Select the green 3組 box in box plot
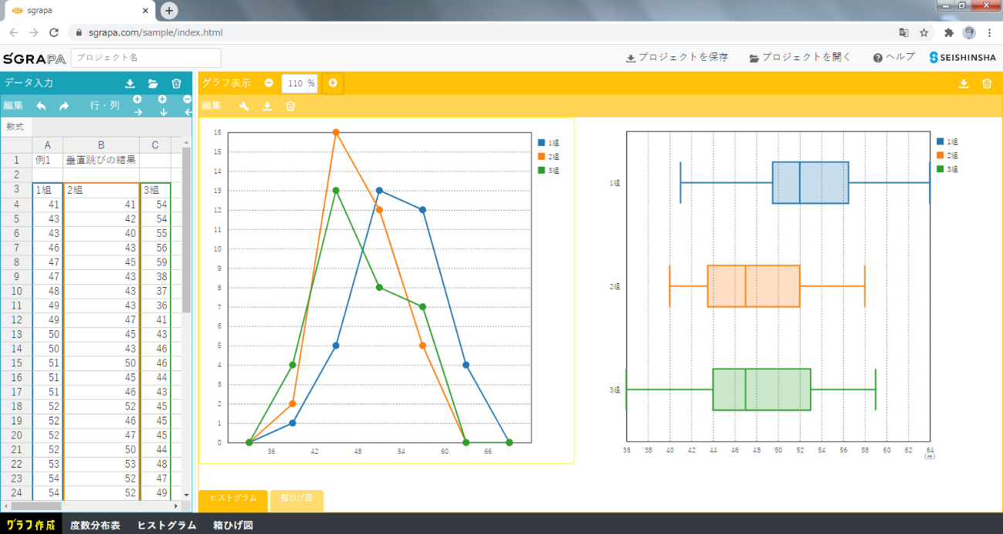Image resolution: width=1003 pixels, height=534 pixels. point(762,390)
